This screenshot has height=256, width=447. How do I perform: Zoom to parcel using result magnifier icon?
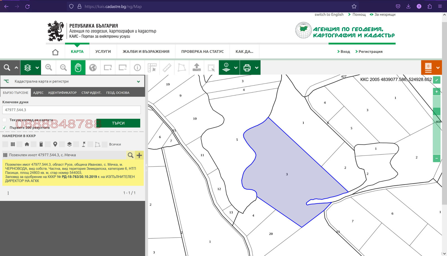coord(130,155)
